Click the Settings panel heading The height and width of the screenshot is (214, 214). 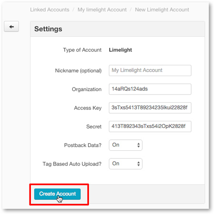click(x=48, y=29)
